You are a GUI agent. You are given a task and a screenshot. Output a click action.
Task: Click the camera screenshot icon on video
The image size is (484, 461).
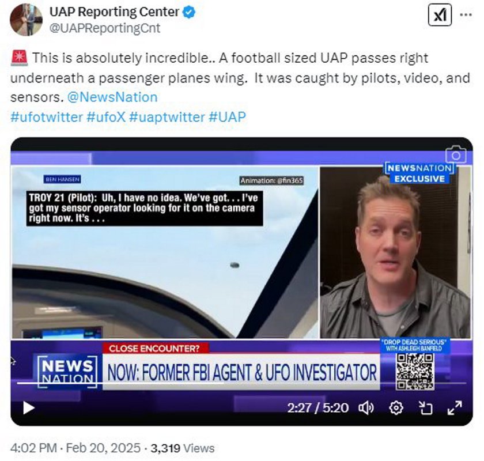(456, 154)
